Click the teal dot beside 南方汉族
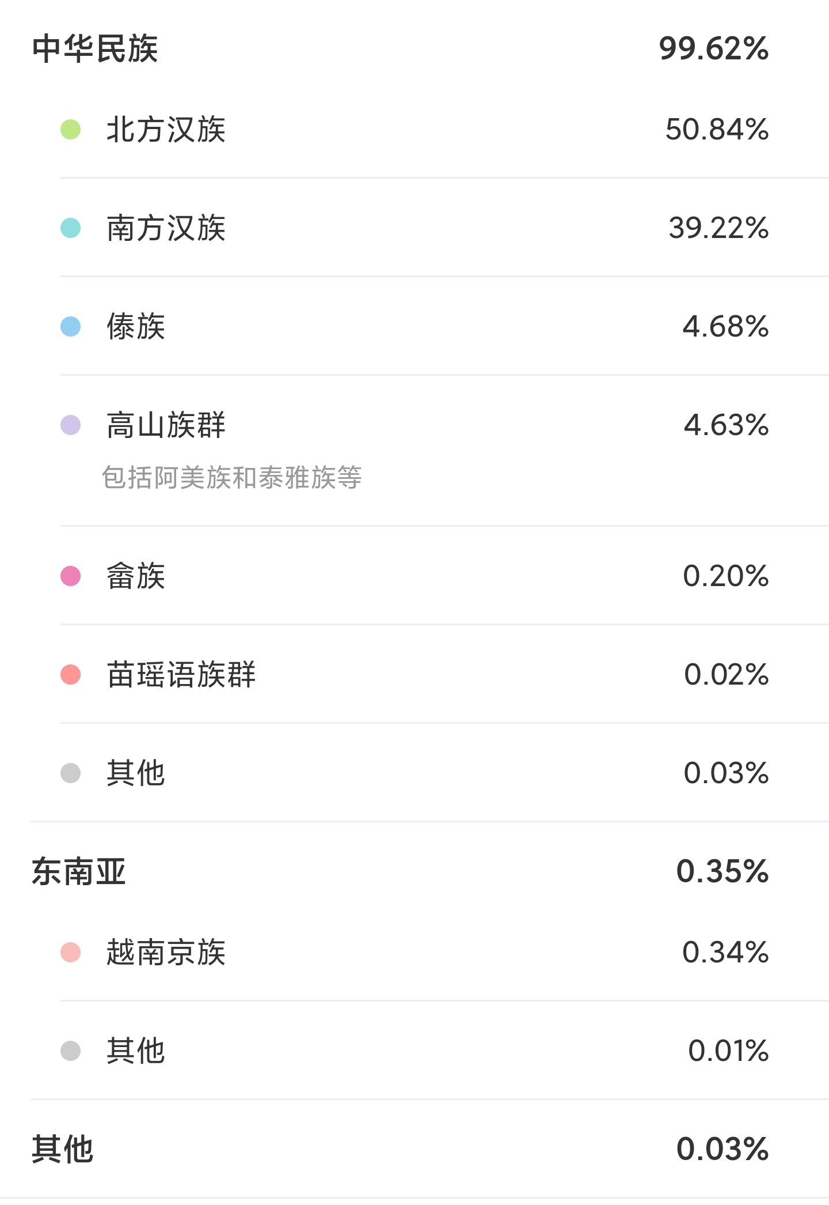Image resolution: width=829 pixels, height=1205 pixels. coord(70,228)
